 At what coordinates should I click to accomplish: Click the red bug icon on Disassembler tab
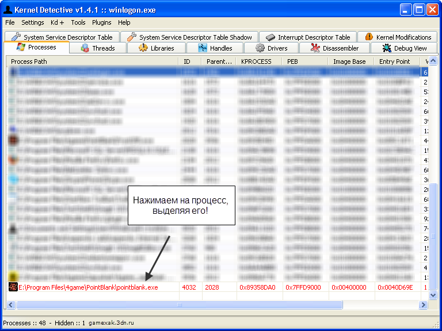pos(315,48)
